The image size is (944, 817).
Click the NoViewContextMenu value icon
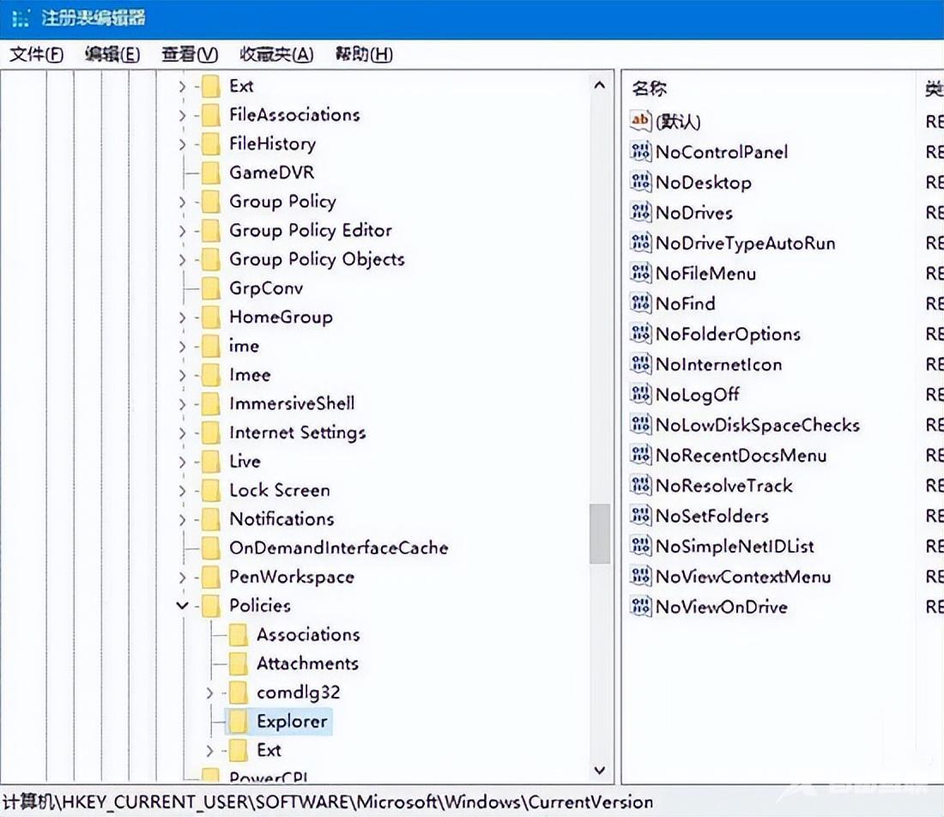(640, 576)
